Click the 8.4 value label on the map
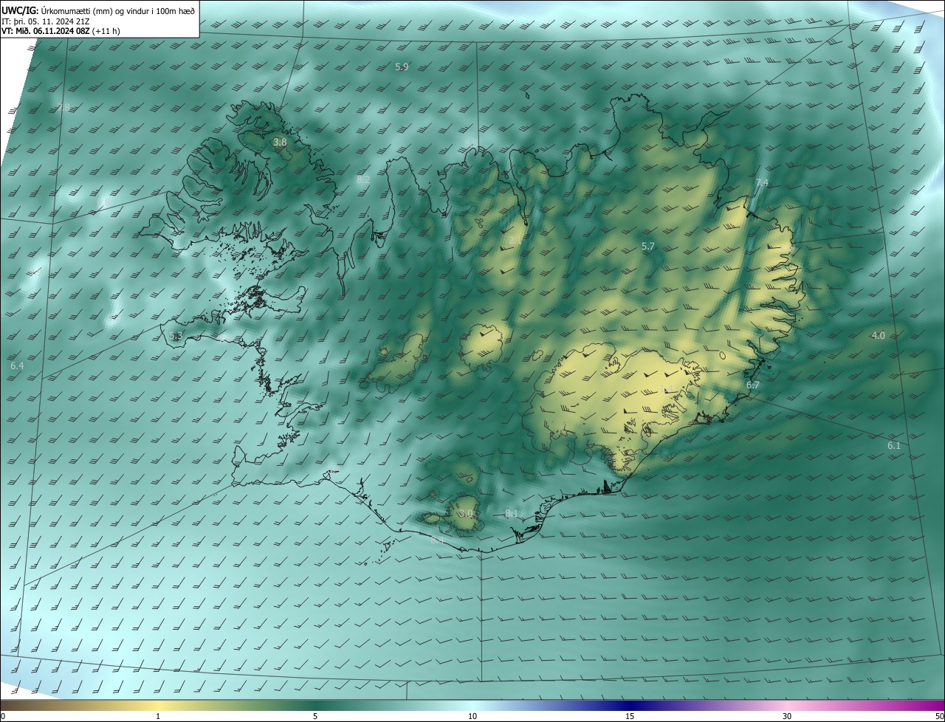Viewport: 945px width, 722px height. (x=437, y=540)
